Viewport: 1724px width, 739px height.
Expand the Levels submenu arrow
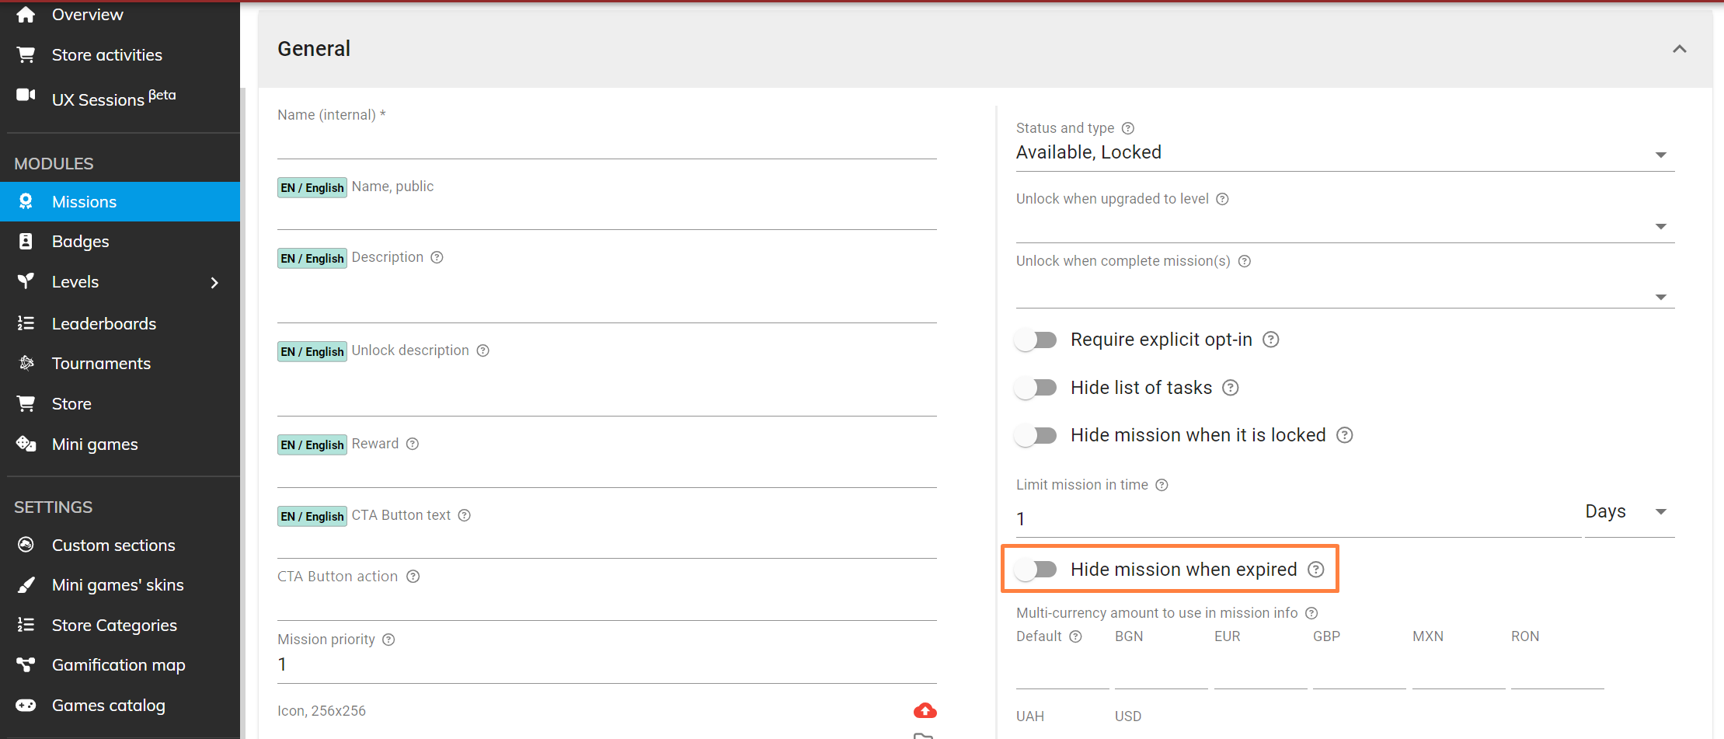pos(214,282)
